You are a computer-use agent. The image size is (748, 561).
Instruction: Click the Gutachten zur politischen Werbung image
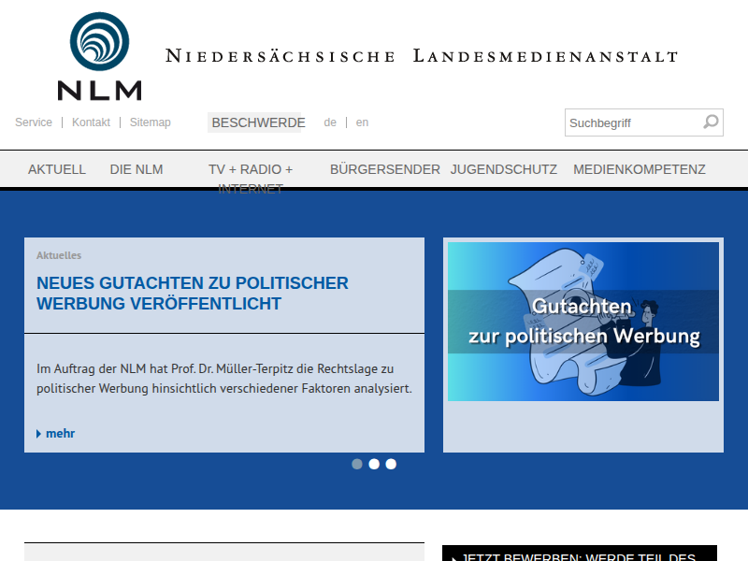point(583,322)
